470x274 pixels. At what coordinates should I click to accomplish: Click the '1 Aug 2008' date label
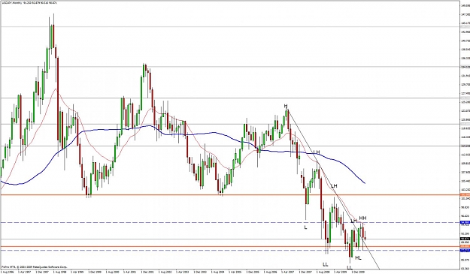click(x=323, y=272)
